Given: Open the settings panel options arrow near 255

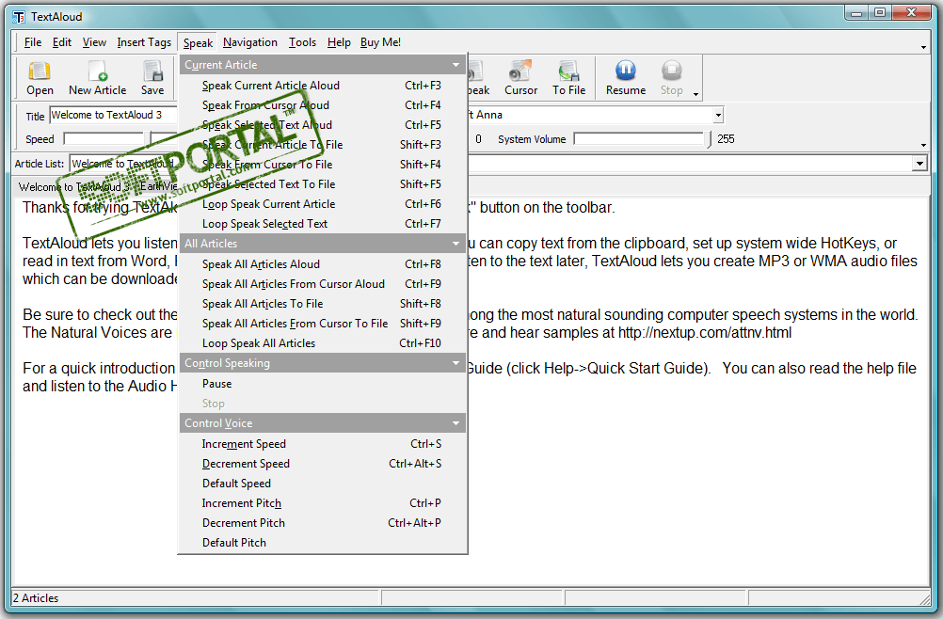Looking at the screenshot, I should pyautogui.click(x=924, y=145).
